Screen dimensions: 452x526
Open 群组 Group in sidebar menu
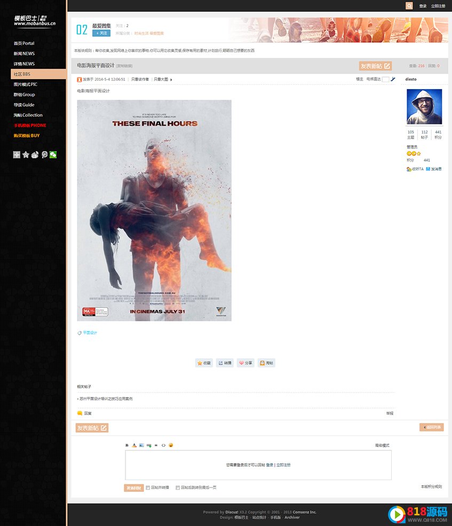click(24, 94)
